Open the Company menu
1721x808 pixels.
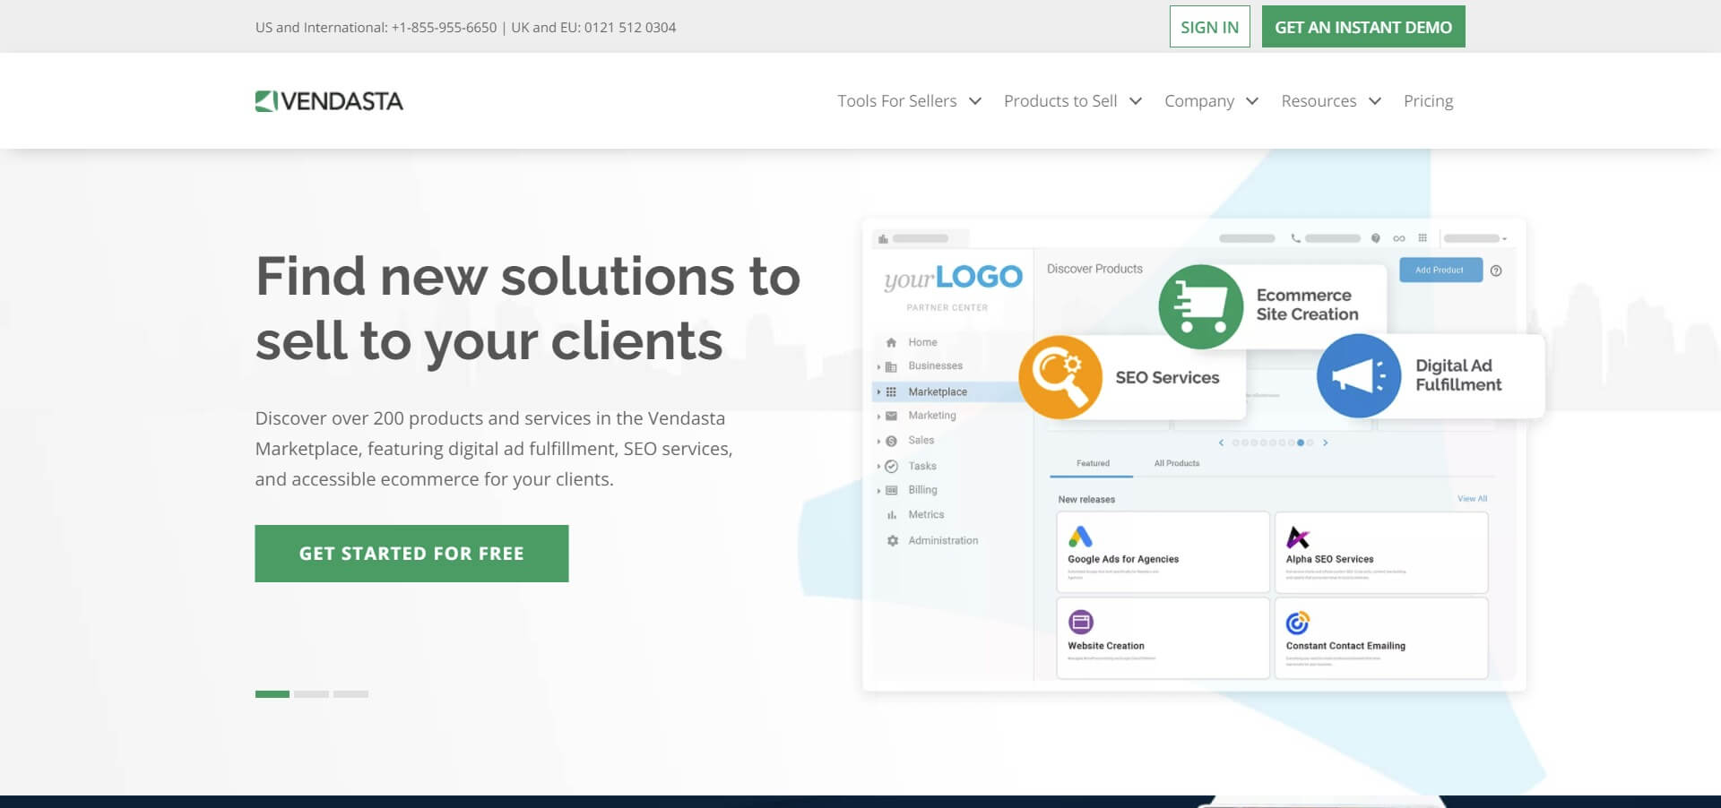[1199, 101]
